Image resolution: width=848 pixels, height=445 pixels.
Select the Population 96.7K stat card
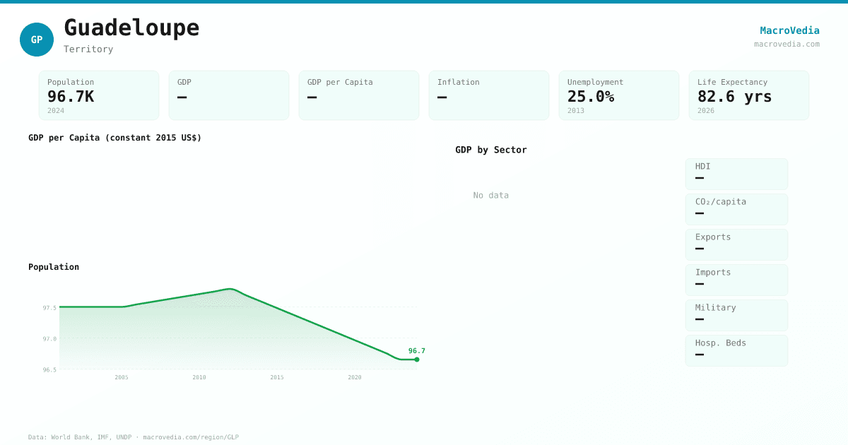(x=99, y=95)
